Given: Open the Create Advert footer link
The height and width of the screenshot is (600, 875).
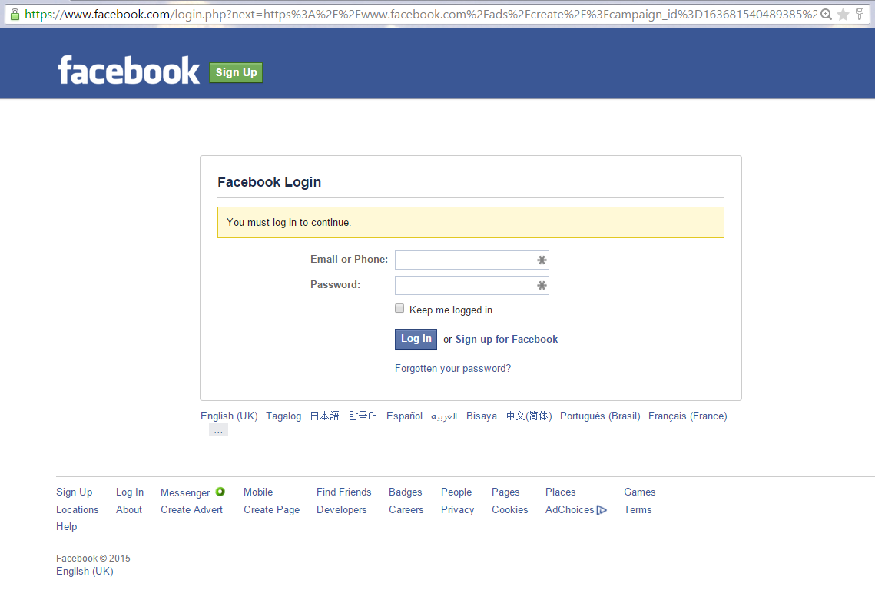Looking at the screenshot, I should point(191,509).
